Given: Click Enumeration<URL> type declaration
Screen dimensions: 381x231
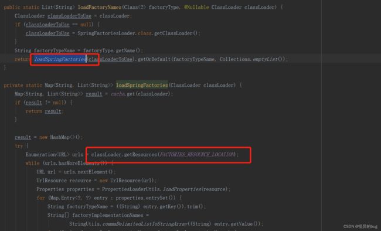Looking at the screenshot, I should [47, 155].
